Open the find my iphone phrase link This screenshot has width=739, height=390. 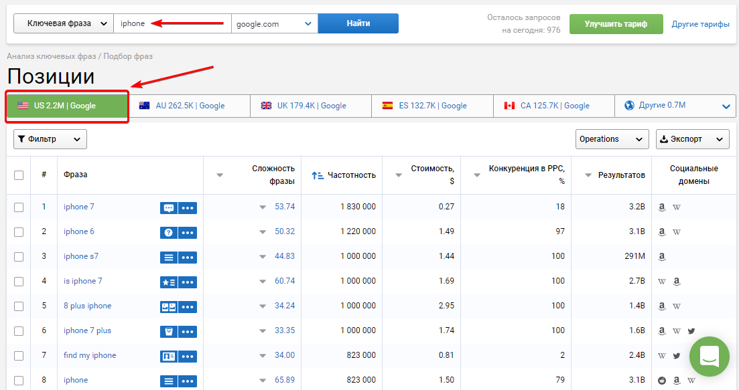pyautogui.click(x=90, y=355)
